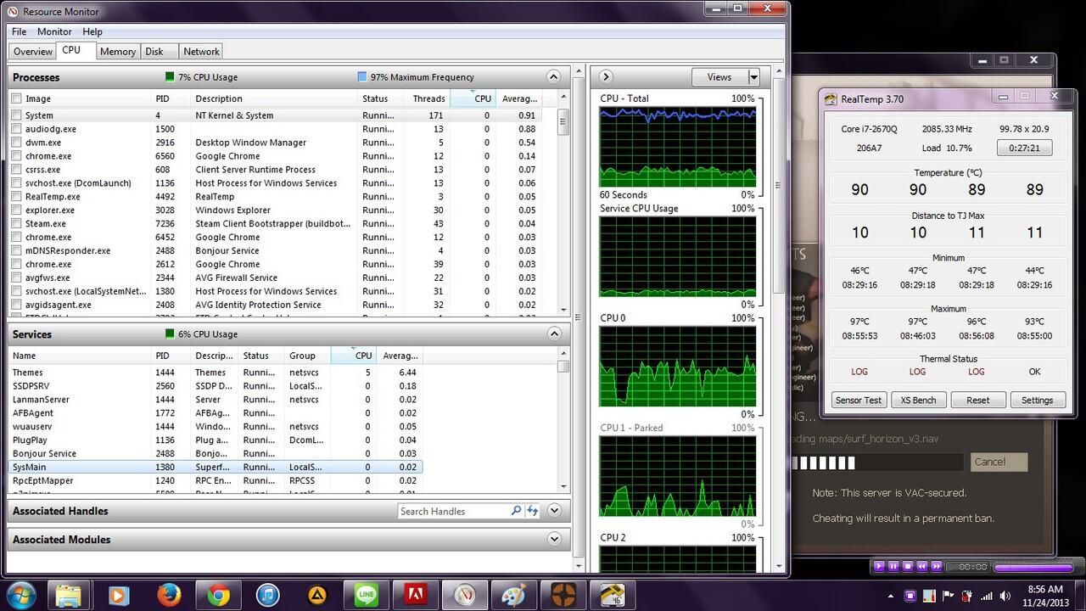
Task: Sort processes by Threads column header
Action: click(427, 98)
